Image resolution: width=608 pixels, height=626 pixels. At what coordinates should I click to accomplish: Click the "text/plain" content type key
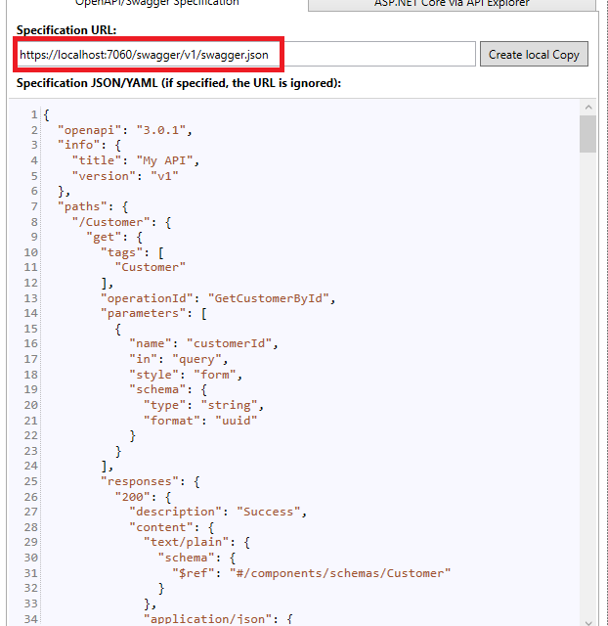[x=186, y=542]
